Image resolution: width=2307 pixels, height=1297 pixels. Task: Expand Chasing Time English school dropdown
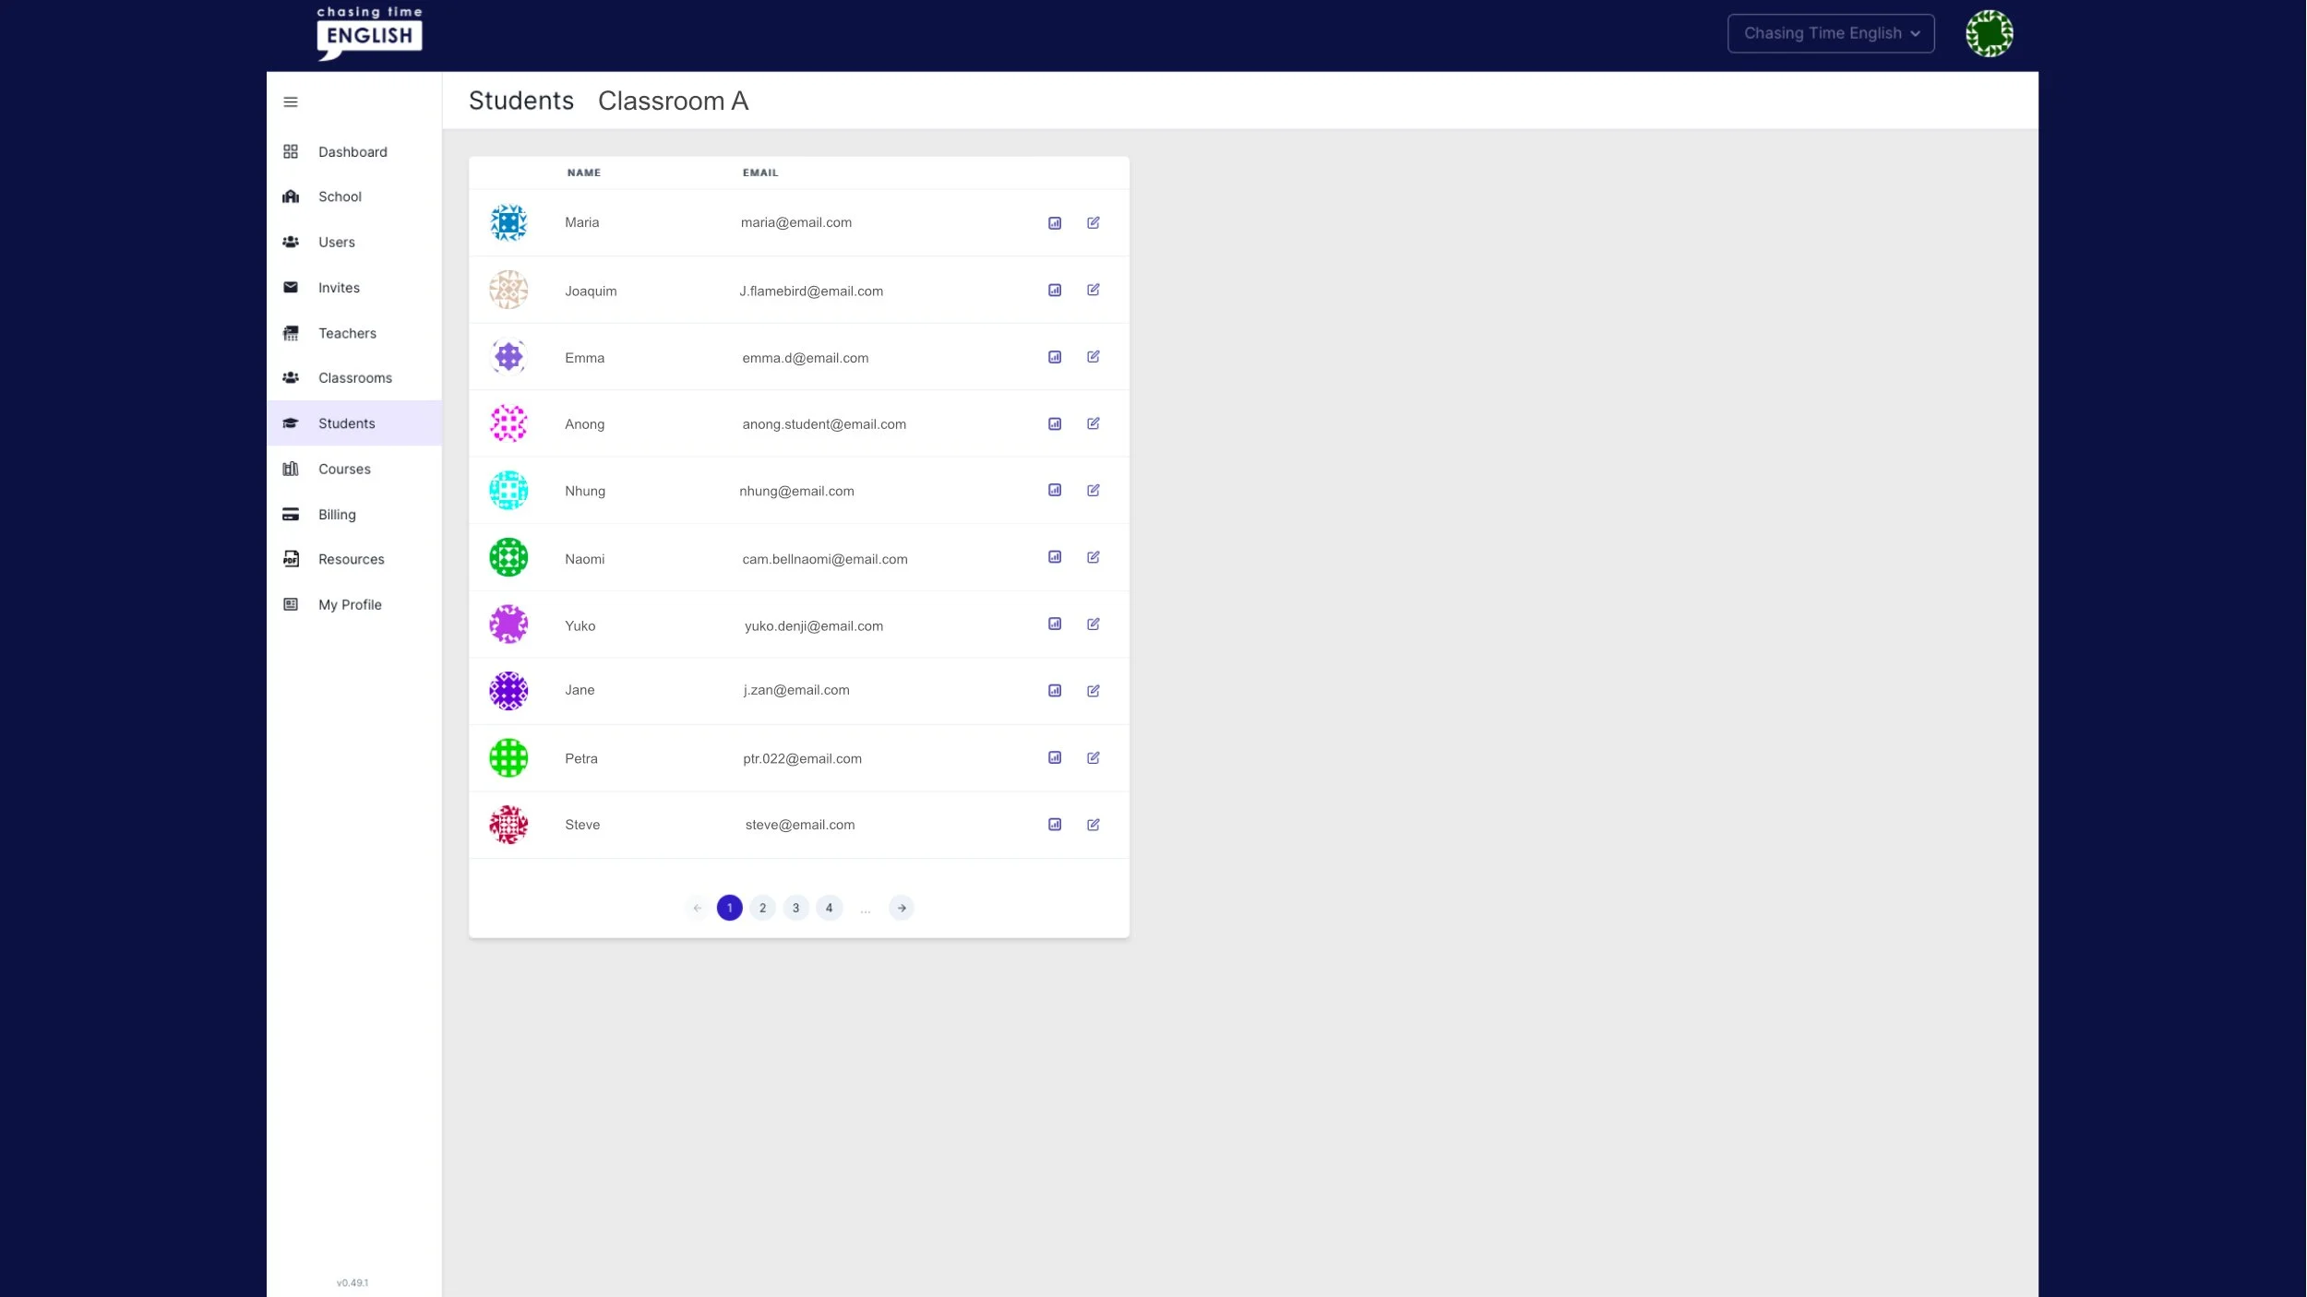tap(1831, 33)
